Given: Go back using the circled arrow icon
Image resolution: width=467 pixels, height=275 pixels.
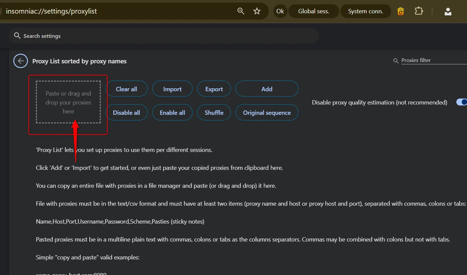Looking at the screenshot, I should click(21, 61).
